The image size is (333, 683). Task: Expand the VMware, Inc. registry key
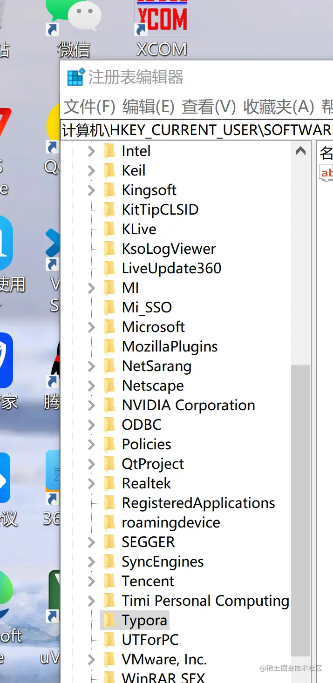point(91,659)
